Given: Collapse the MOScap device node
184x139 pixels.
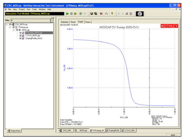Looking at the screenshot, I should 13,30.
